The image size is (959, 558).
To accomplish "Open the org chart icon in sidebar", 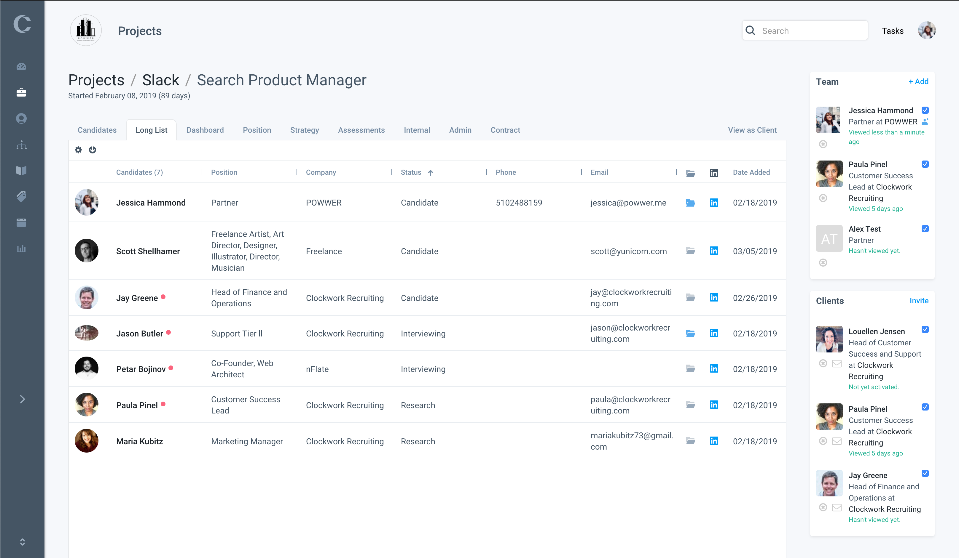I will coord(21,145).
